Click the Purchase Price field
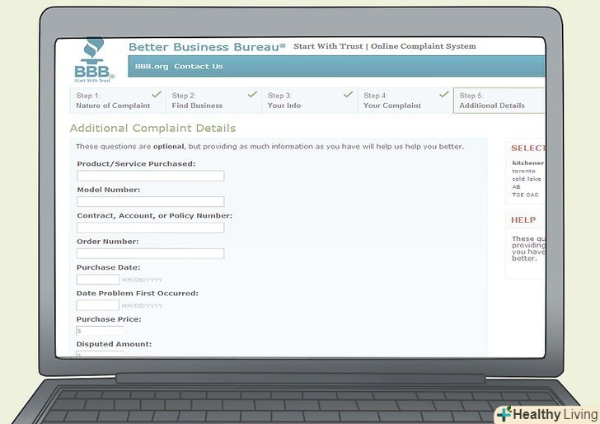This screenshot has height=424, width=600. point(100,331)
